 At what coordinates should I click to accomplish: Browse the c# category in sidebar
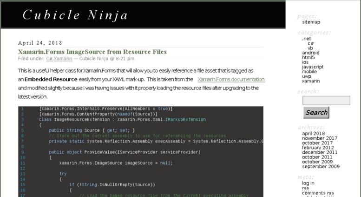[x=310, y=43]
